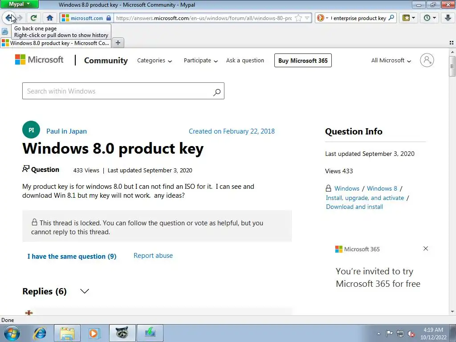
Task: Bookmark this page with the star
Action: click(298, 18)
